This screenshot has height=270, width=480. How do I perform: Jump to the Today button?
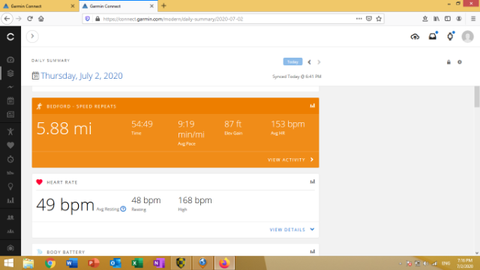pos(292,61)
